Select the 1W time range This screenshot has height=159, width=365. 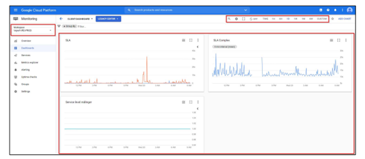(296, 19)
